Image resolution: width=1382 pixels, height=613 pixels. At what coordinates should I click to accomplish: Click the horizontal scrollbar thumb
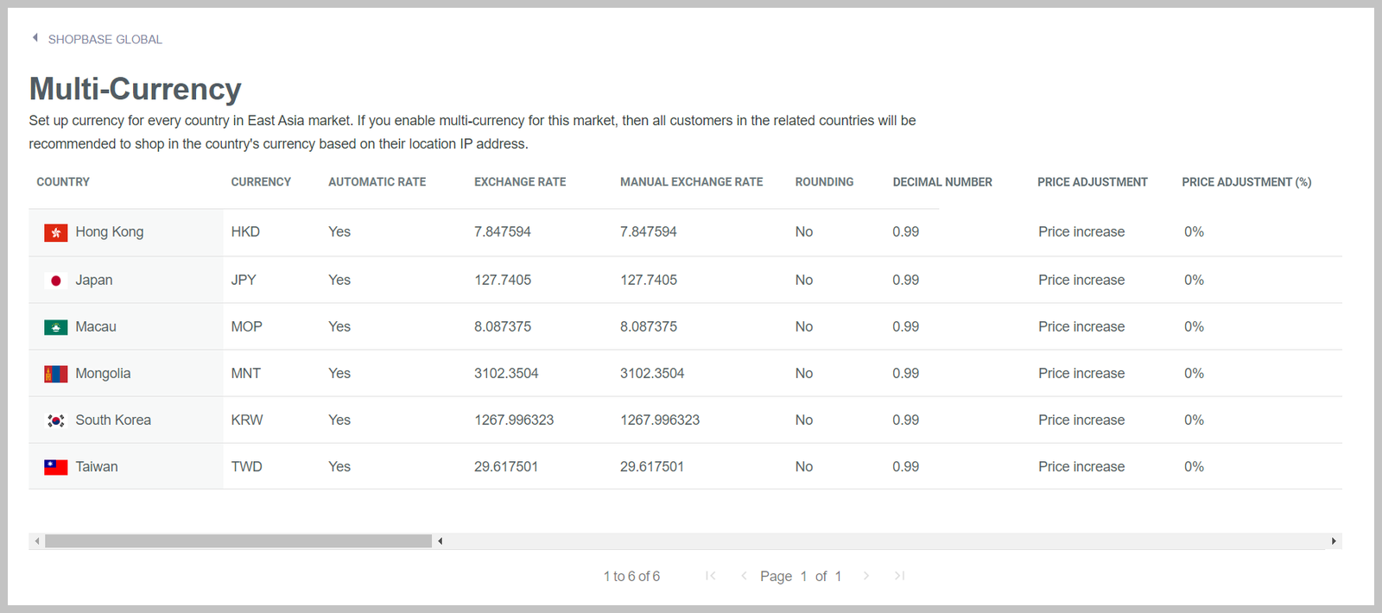[238, 541]
